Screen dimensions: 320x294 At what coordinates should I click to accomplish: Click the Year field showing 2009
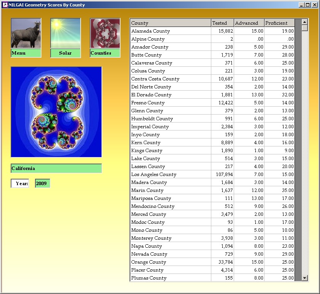(x=42, y=184)
